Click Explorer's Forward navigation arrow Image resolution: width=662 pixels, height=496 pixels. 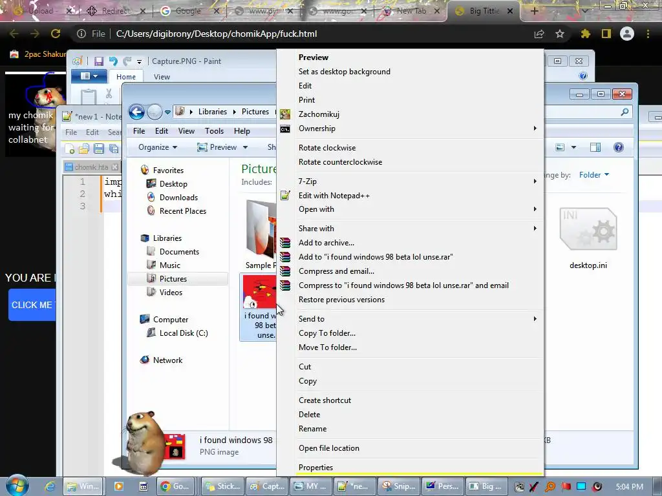(155, 112)
